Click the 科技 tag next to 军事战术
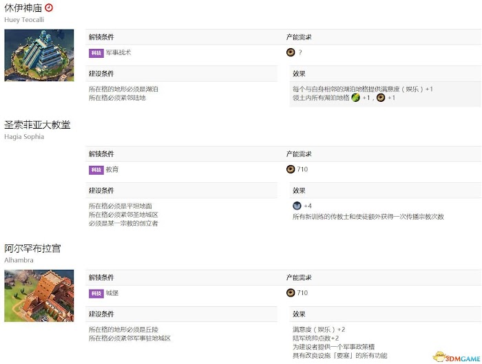The width and height of the screenshot is (482, 364). 96,53
